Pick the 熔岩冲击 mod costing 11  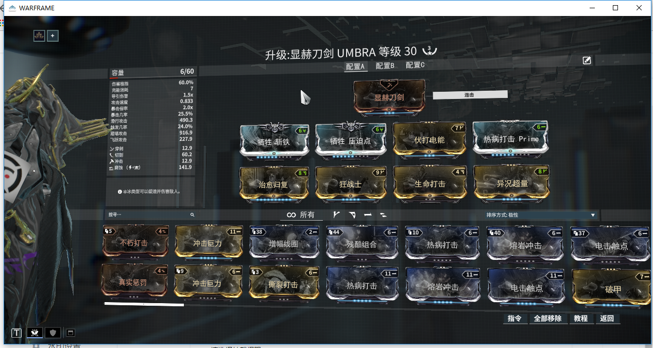coord(442,285)
